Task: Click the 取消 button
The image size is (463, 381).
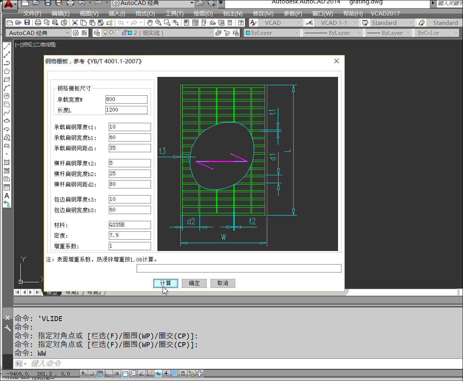Action: 222,283
